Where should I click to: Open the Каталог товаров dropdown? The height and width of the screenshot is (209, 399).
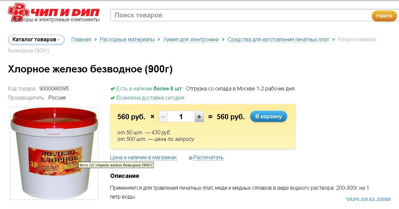36,40
